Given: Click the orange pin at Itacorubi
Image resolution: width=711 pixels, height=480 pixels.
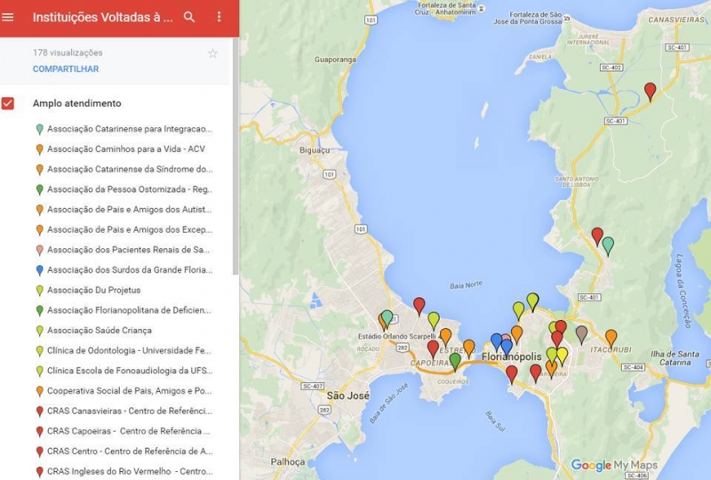Looking at the screenshot, I should 611,339.
